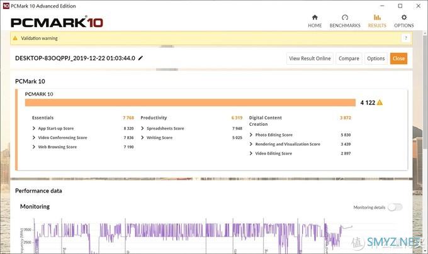
Task: Click the Monitoring heading
Action: [x=35, y=207]
